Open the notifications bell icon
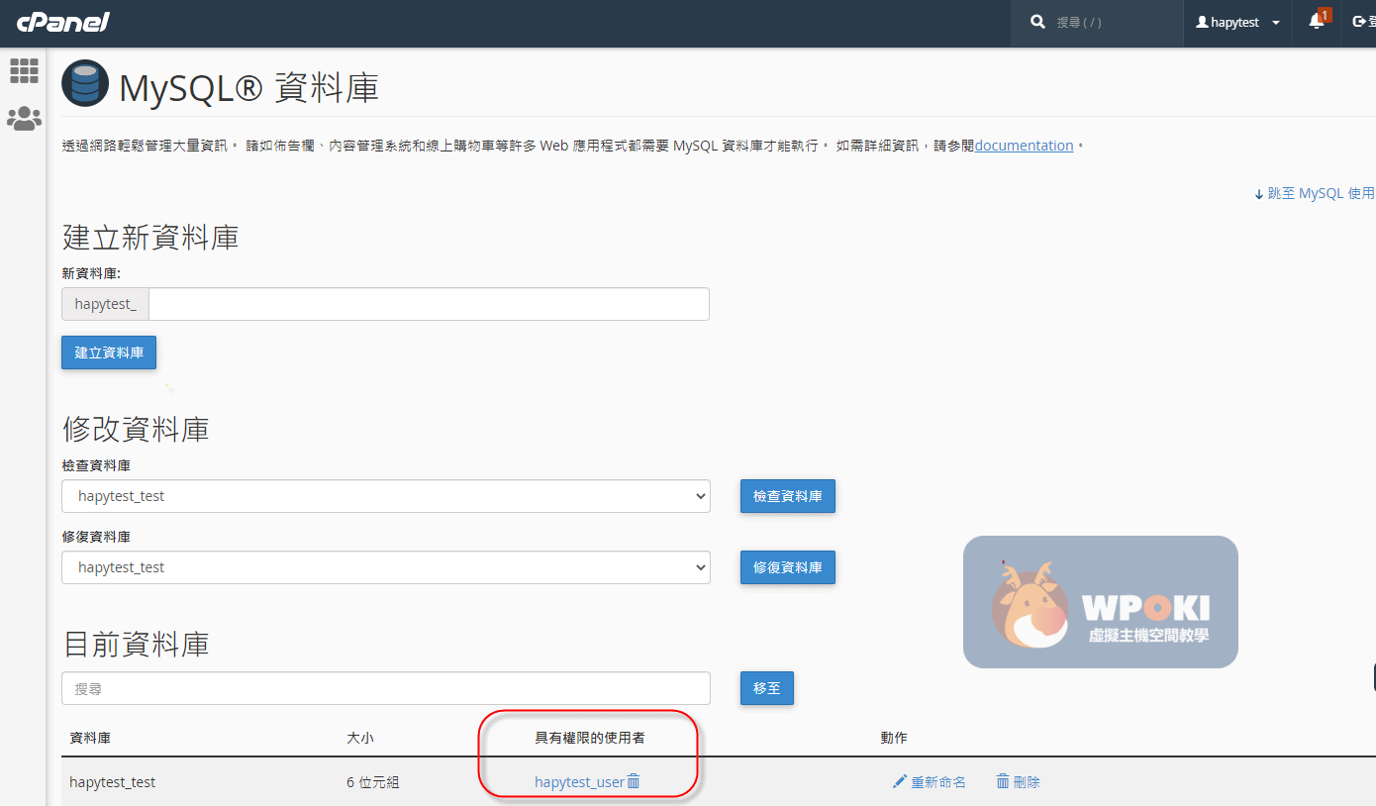The width and height of the screenshot is (1376, 806). pyautogui.click(x=1316, y=22)
